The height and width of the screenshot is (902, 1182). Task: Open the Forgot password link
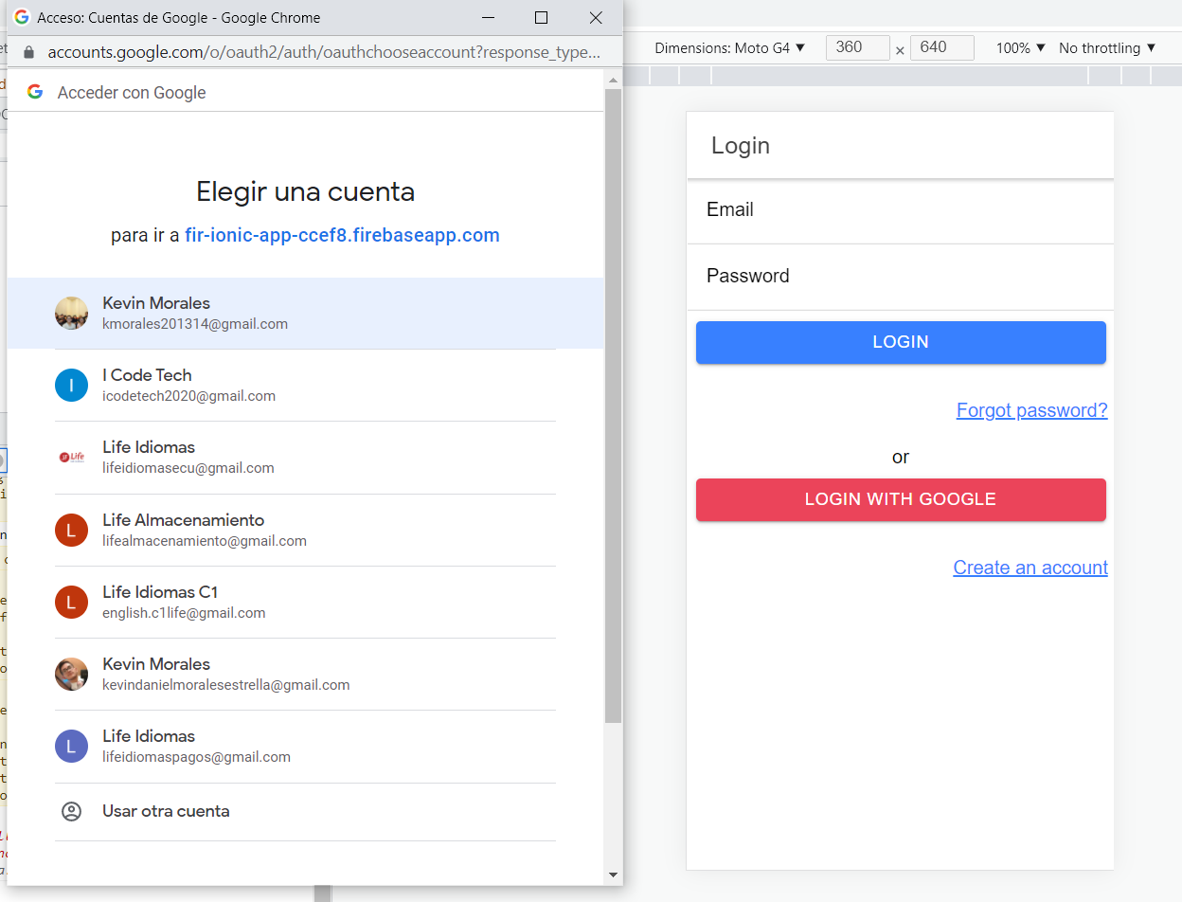click(x=1031, y=410)
